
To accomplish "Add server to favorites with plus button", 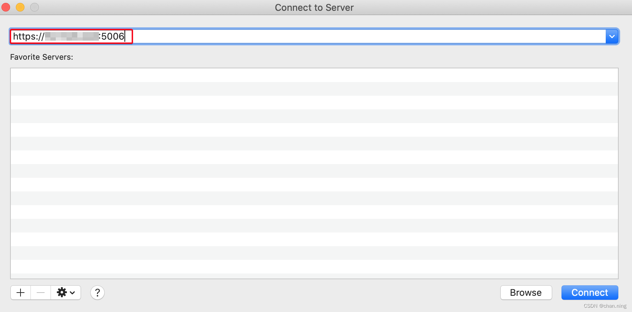I will click(21, 293).
